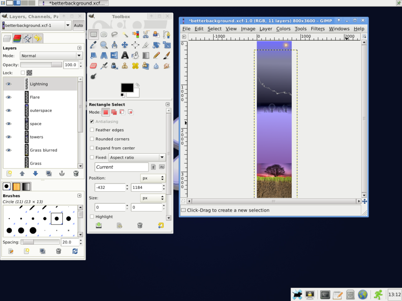Image resolution: width=402 pixels, height=301 pixels.
Task: Disable Antialiasing in Rectangle Select options
Action: coord(92,121)
